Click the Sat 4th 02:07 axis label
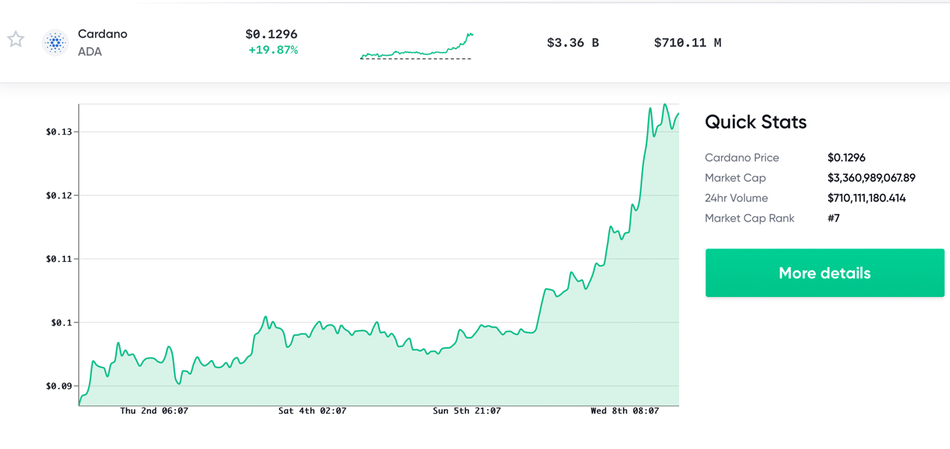Image resolution: width=950 pixels, height=449 pixels. coord(312,411)
